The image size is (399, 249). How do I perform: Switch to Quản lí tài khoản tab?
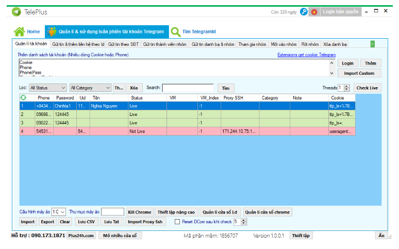click(31, 44)
